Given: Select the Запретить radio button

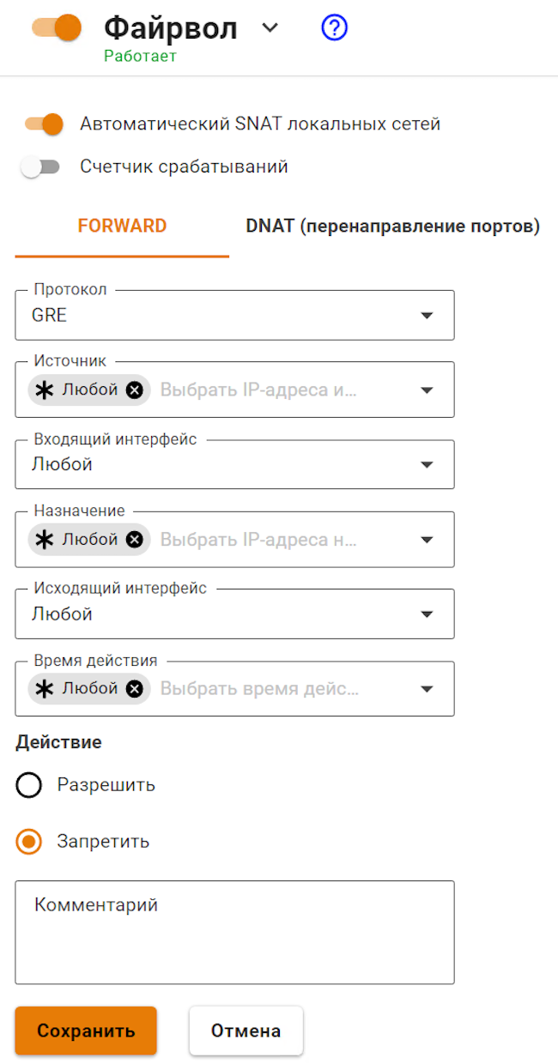Looking at the screenshot, I should [x=29, y=842].
